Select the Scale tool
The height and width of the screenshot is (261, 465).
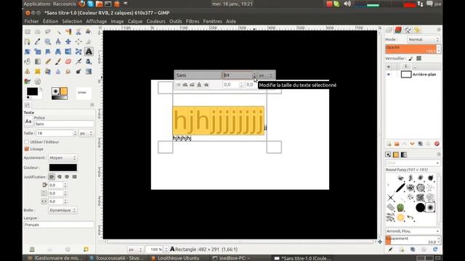(x=38, y=51)
